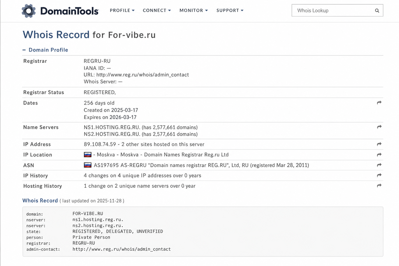The image size is (399, 266).
Task: Click REGRU-RU registrar value in raw record
Action: (84, 243)
